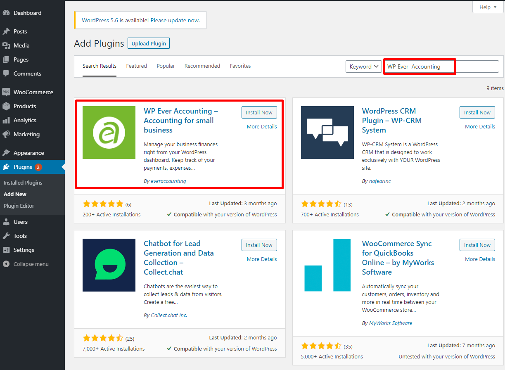
Task: Click the Dashboard gauge icon in sidebar
Action: pos(6,13)
